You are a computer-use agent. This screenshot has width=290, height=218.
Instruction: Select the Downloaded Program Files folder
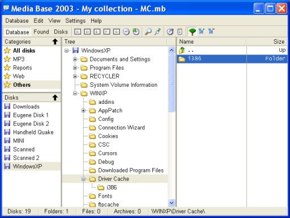(x=131, y=170)
